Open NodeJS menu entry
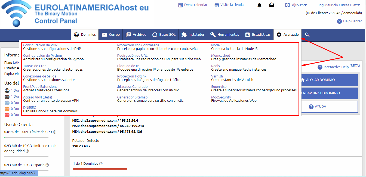366x177 pixels. [217, 45]
